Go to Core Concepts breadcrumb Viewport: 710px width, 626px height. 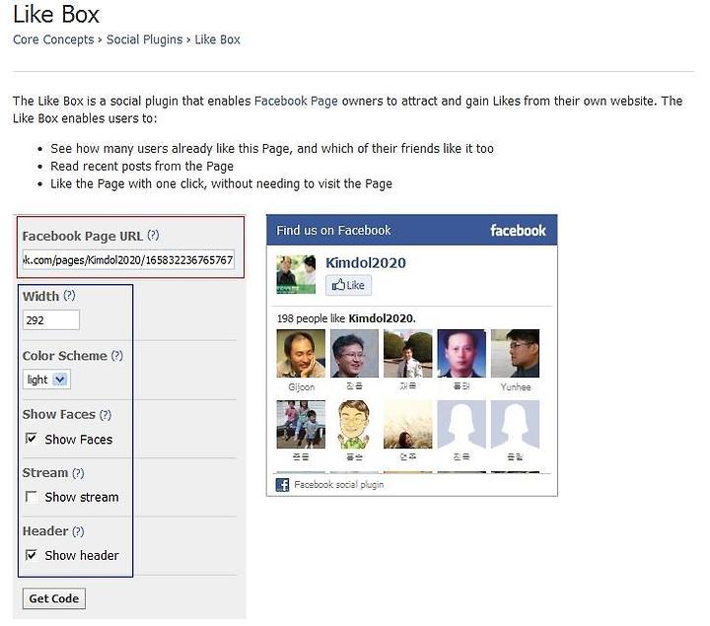53,39
